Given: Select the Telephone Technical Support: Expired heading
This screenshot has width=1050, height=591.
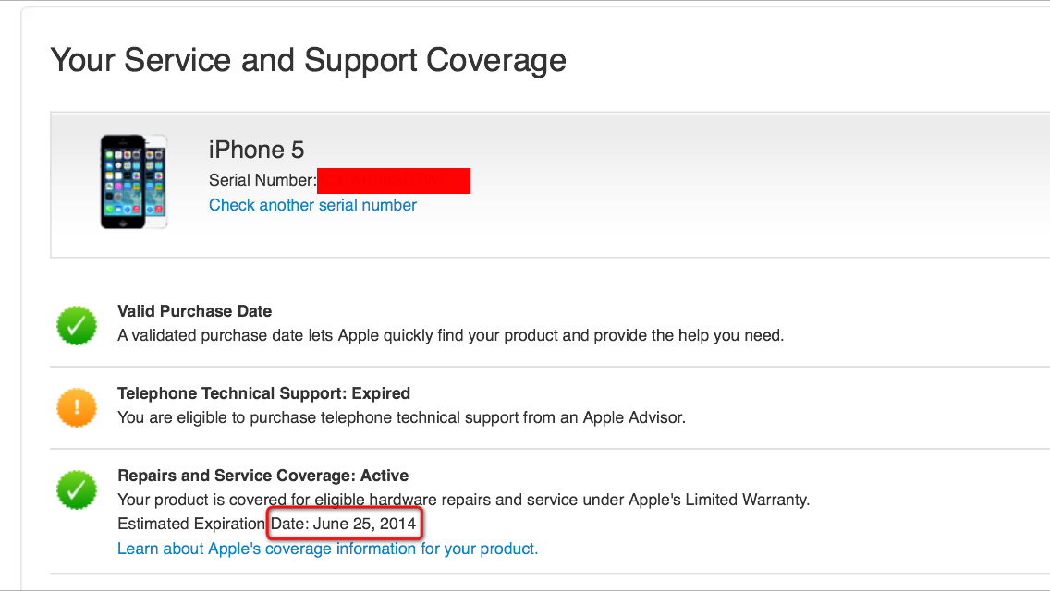Looking at the screenshot, I should click(x=263, y=393).
